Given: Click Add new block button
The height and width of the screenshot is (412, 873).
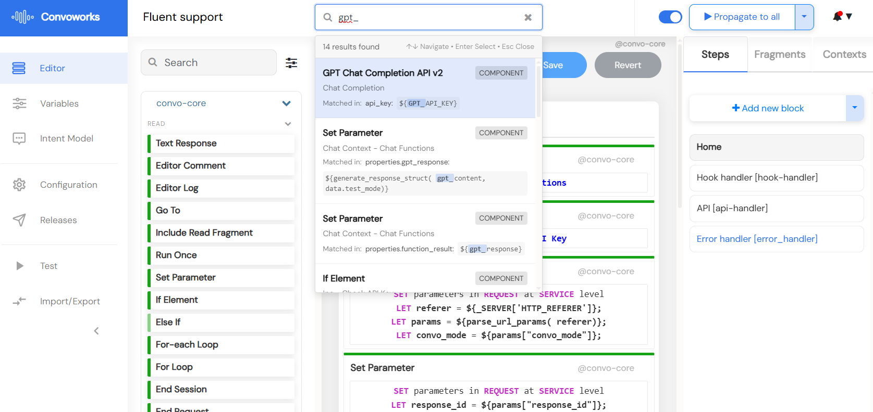Looking at the screenshot, I should (x=768, y=108).
